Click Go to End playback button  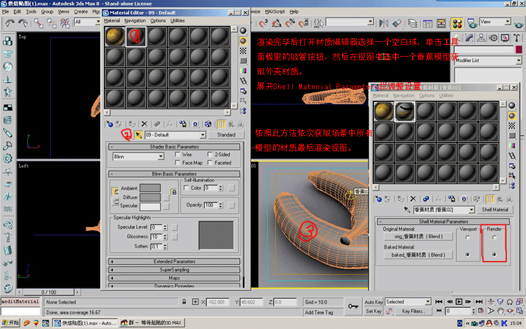(479, 301)
